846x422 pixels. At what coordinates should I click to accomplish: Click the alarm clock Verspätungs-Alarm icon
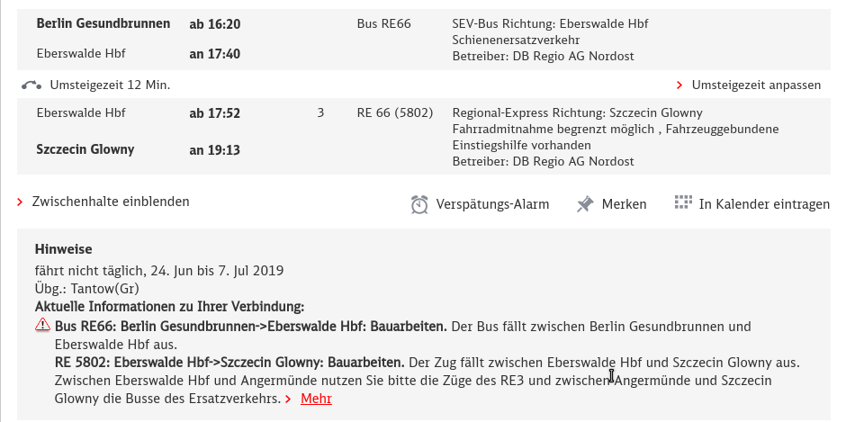(419, 204)
